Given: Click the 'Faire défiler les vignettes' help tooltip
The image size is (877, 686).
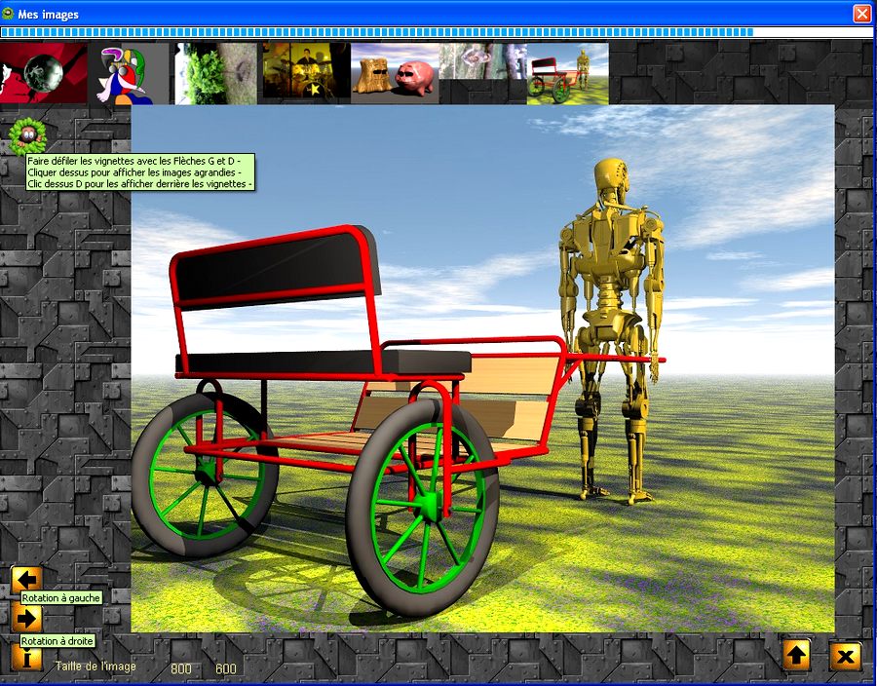Looking at the screenshot, I should pyautogui.click(x=139, y=172).
